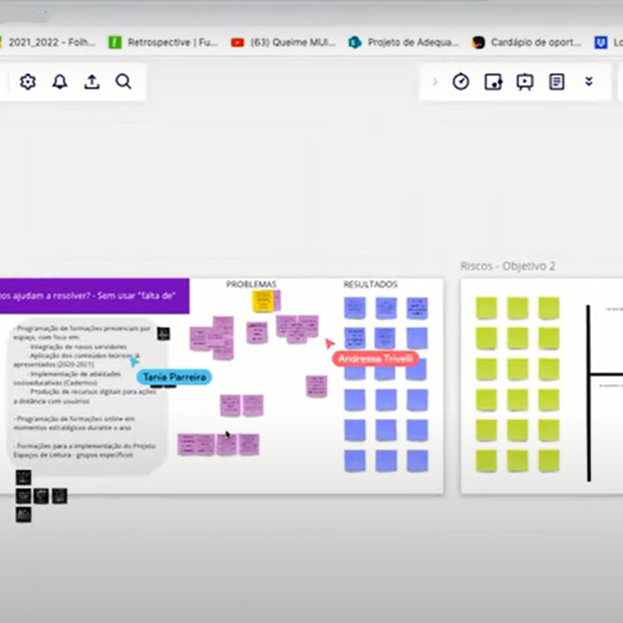The width and height of the screenshot is (623, 623).
Task: Select the purple question header banner
Action: click(x=93, y=296)
